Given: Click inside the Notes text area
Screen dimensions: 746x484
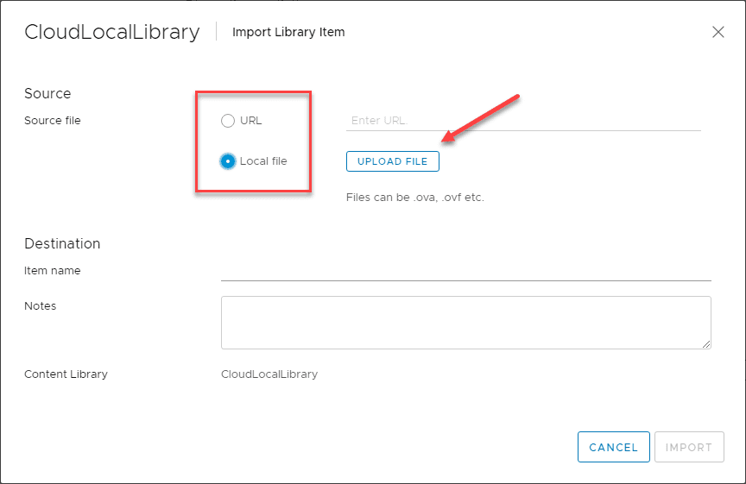Looking at the screenshot, I should 465,323.
